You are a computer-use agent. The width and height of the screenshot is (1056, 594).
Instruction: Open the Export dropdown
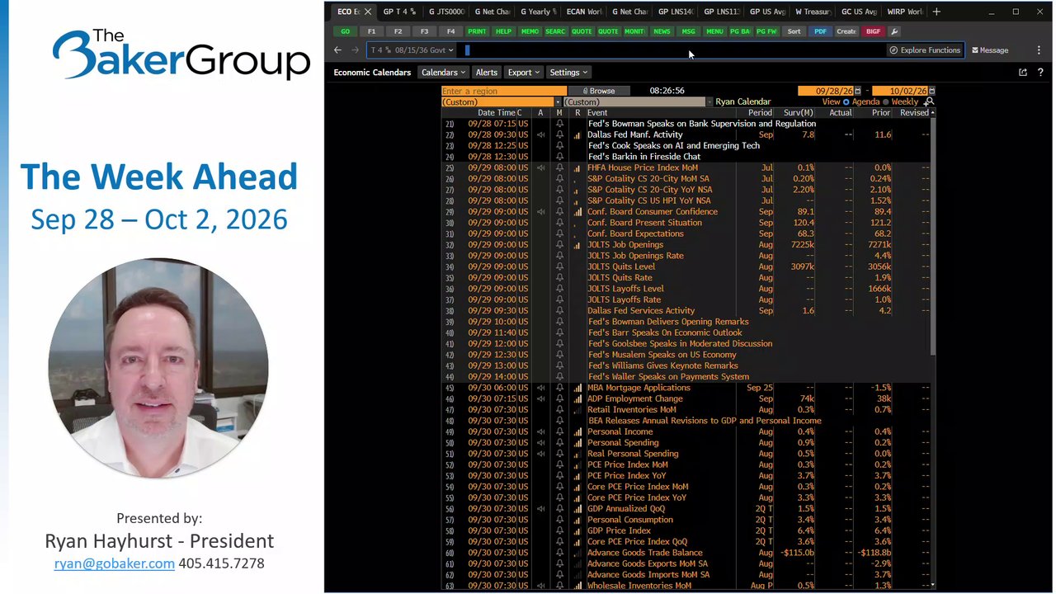click(x=523, y=73)
